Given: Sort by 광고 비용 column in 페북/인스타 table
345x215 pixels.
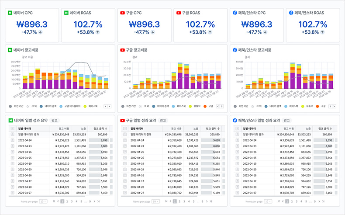Looking at the screenshot, I should click(x=285, y=128).
